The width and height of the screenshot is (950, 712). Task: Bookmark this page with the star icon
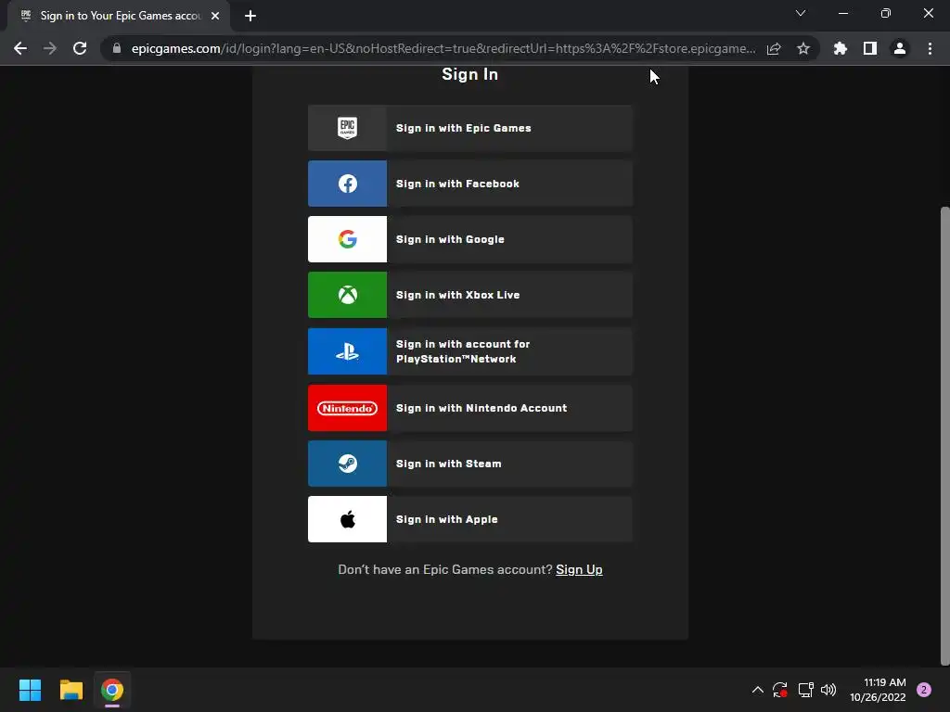(x=803, y=48)
